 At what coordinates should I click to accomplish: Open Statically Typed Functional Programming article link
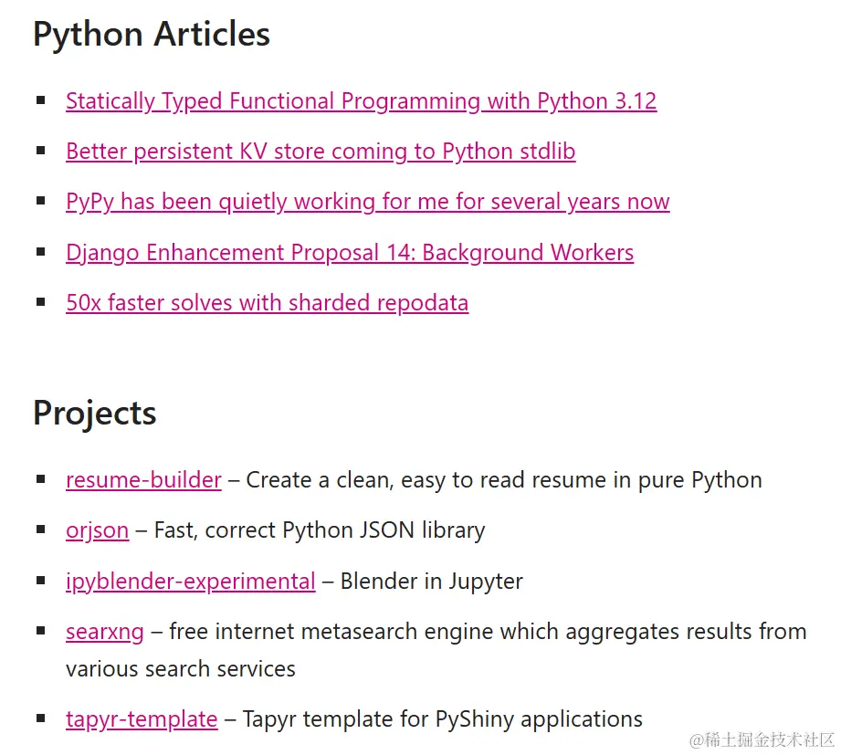point(361,101)
